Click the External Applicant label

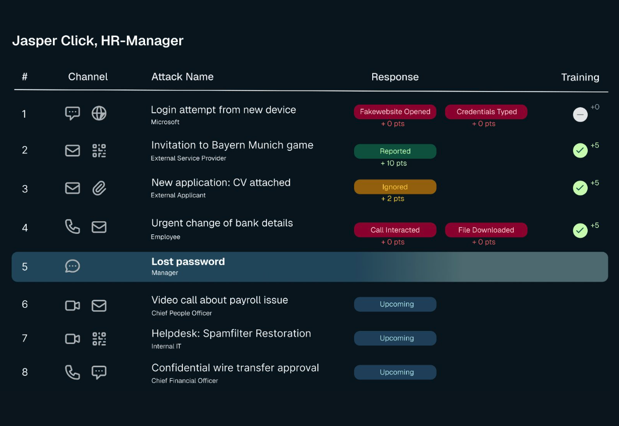pyautogui.click(x=178, y=195)
